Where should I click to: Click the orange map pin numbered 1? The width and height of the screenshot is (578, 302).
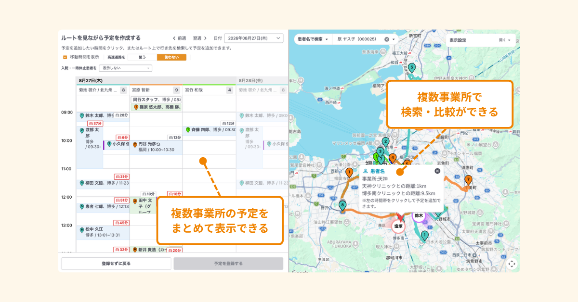349,172
